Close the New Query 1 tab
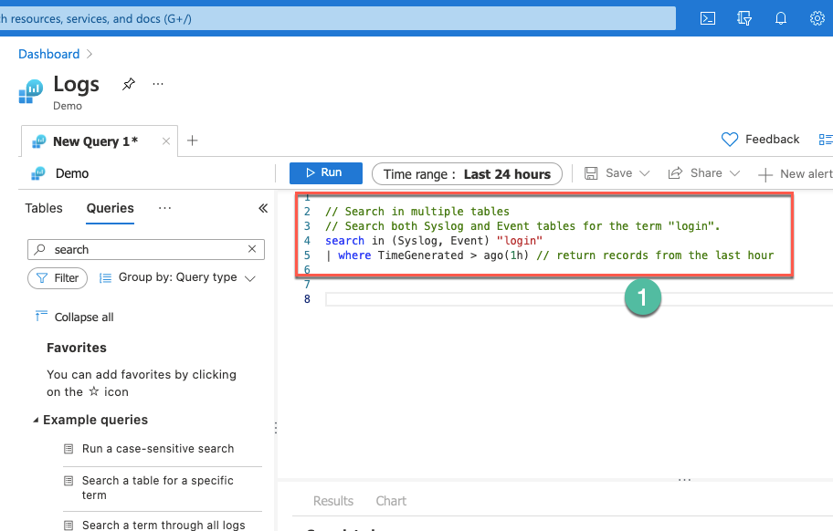Viewport: 833px width, 531px height. click(165, 141)
